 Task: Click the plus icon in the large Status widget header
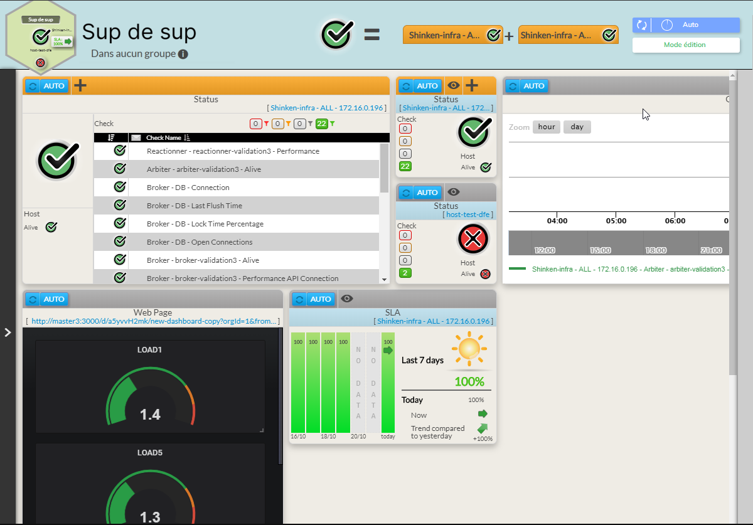[80, 85]
